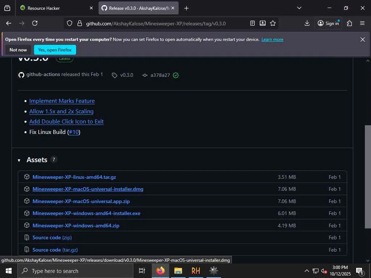Download Source code (zip)

[x=52, y=237]
